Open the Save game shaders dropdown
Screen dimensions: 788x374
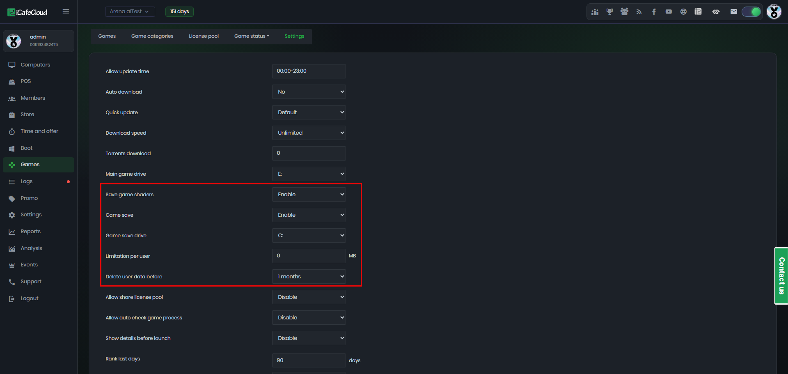(309, 195)
